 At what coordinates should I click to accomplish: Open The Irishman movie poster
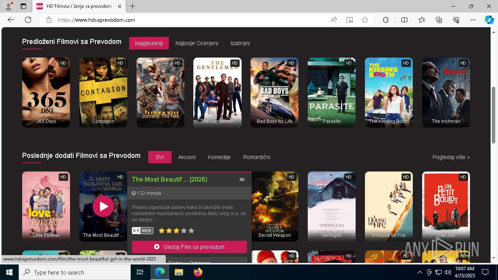tap(446, 92)
